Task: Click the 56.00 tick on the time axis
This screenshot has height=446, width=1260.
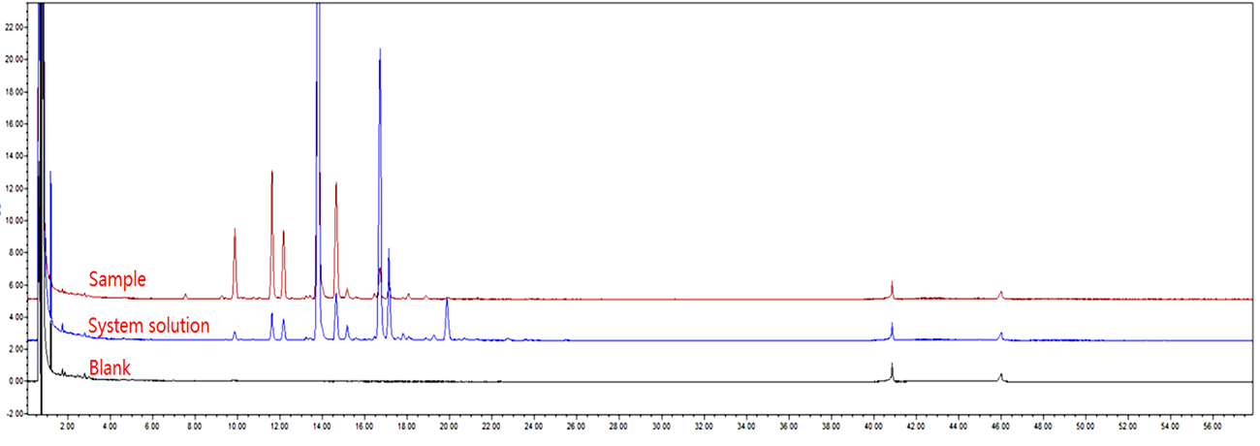Action: (1213, 425)
